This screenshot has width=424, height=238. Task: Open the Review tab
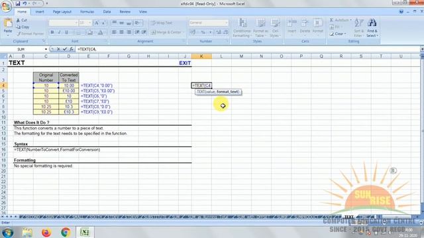[x=125, y=12]
